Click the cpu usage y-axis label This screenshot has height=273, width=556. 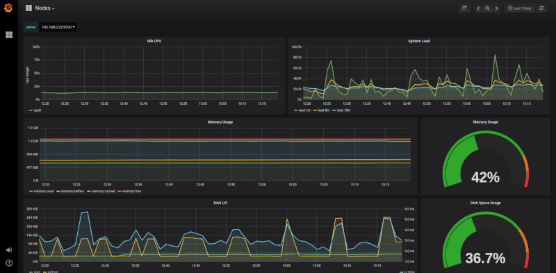click(27, 75)
